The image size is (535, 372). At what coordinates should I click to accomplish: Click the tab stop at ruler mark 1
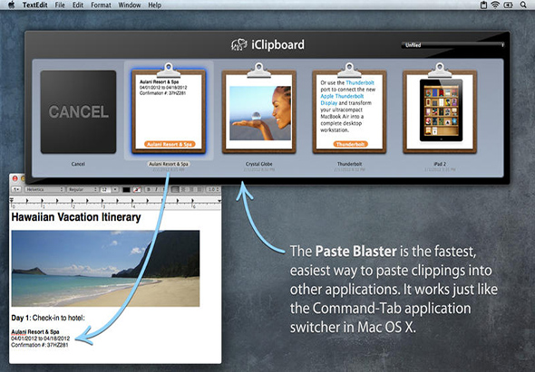pyautogui.click(x=43, y=202)
